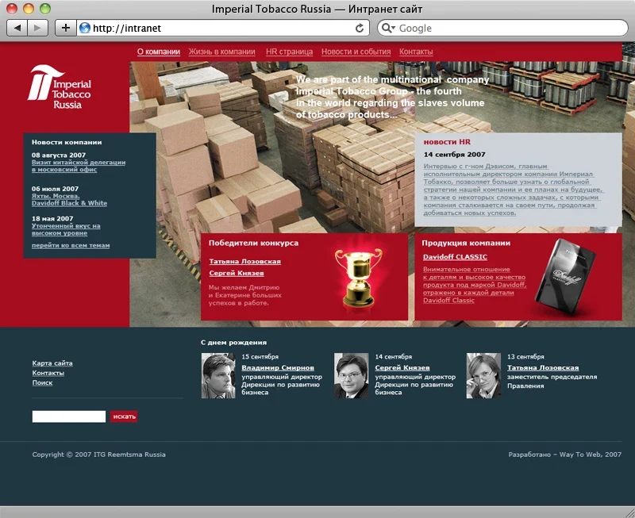The width and height of the screenshot is (635, 518).
Task: Click the plus add-bookmark button
Action: click(x=66, y=28)
